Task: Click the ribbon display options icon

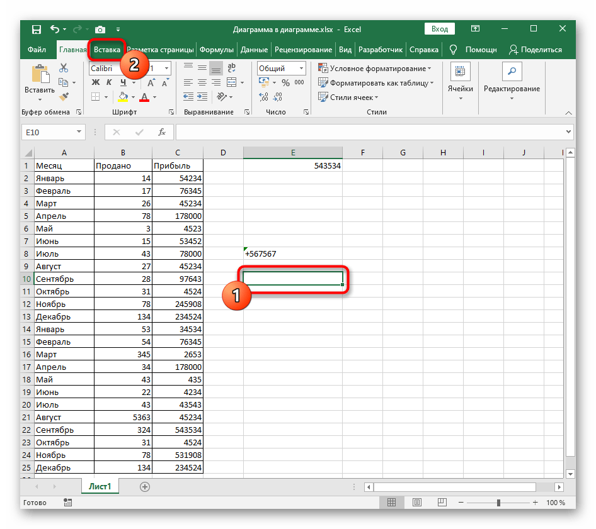Action: coord(475,28)
